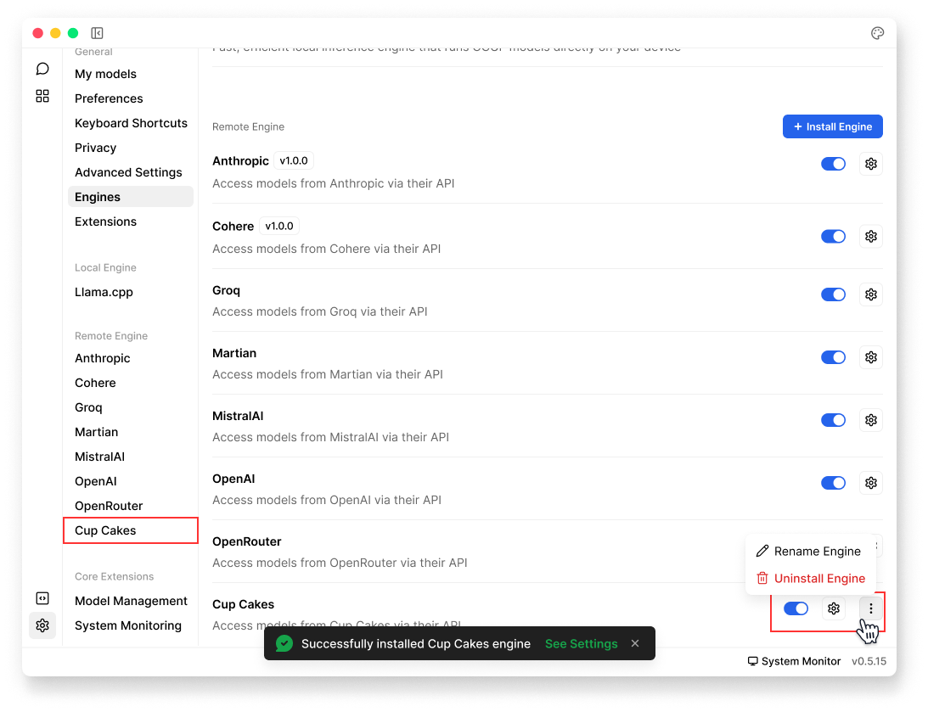This screenshot has width=928, height=712.
Task: Disable the OpenAI engine toggle
Action: [x=833, y=483]
